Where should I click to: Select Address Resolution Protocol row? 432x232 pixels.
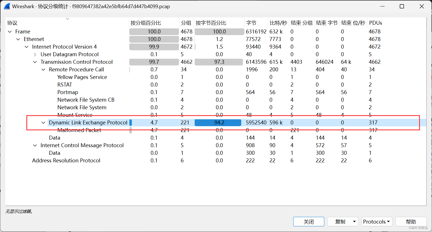[216, 161]
